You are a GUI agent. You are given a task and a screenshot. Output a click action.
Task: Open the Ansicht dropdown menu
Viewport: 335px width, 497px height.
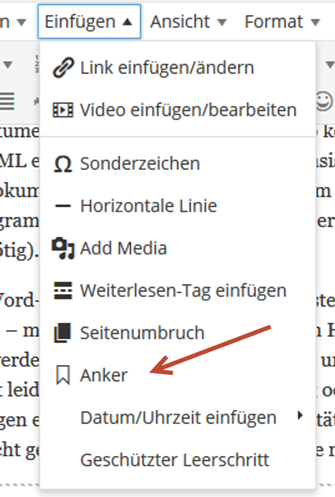189,22
